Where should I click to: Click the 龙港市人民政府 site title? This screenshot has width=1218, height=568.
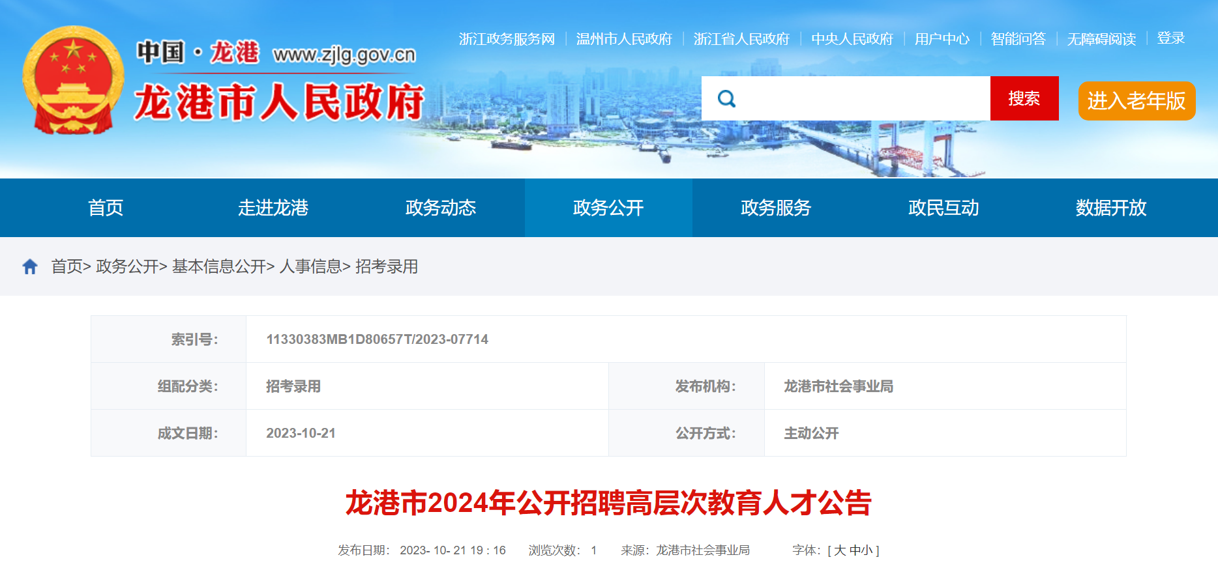tap(279, 102)
